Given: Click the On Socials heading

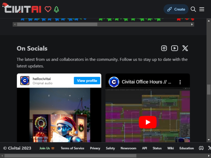Looking at the screenshot, I should click(x=32, y=48).
